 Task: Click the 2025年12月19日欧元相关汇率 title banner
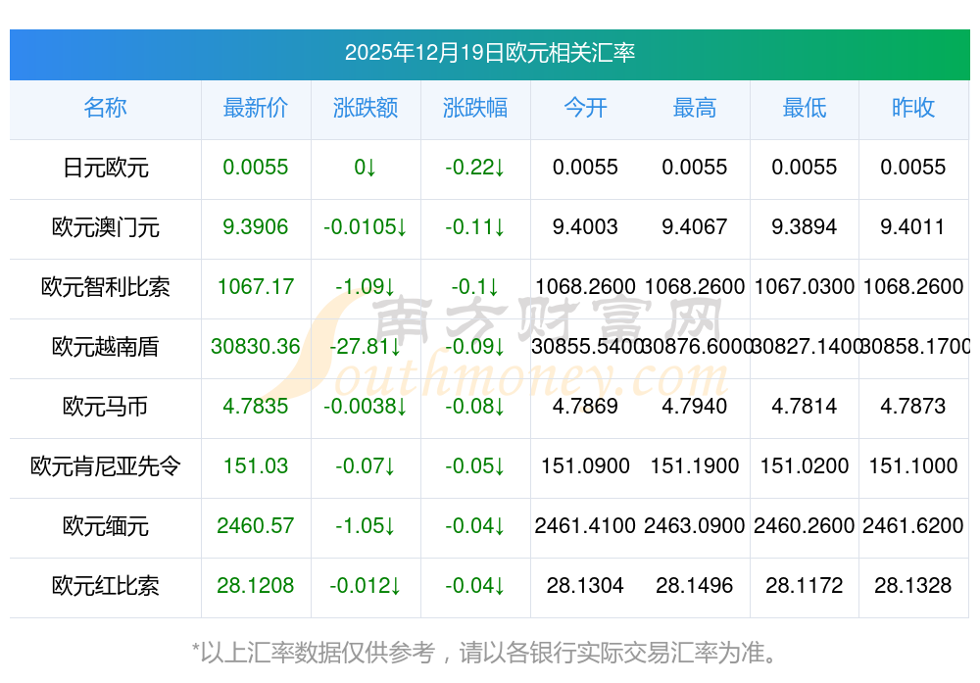pos(490,52)
